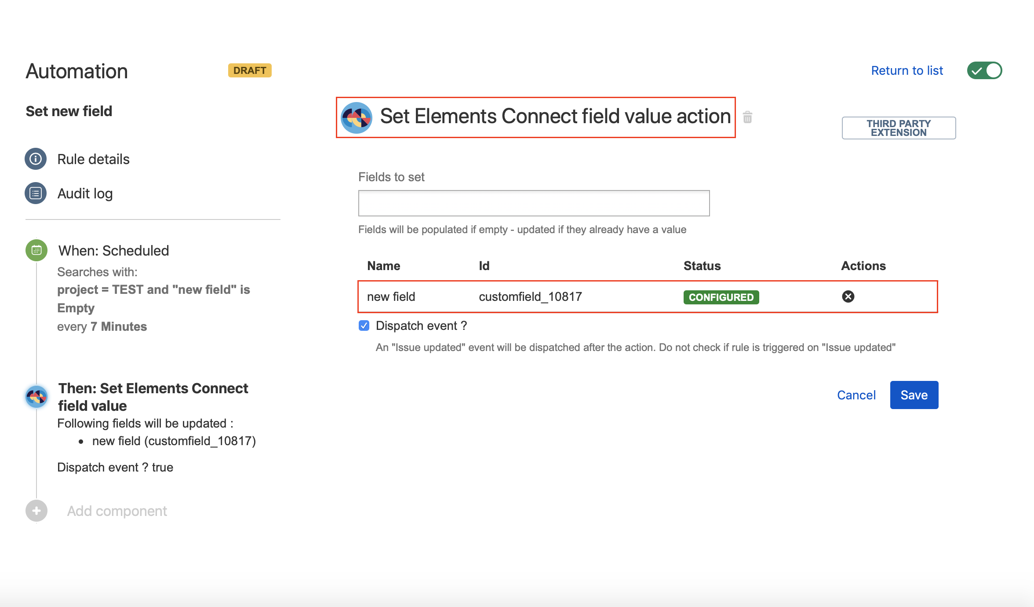
Task: Delete the action using the trash icon
Action: click(x=747, y=117)
